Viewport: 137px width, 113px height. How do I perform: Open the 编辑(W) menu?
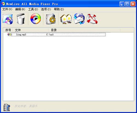pyautogui.click(x=20, y=9)
